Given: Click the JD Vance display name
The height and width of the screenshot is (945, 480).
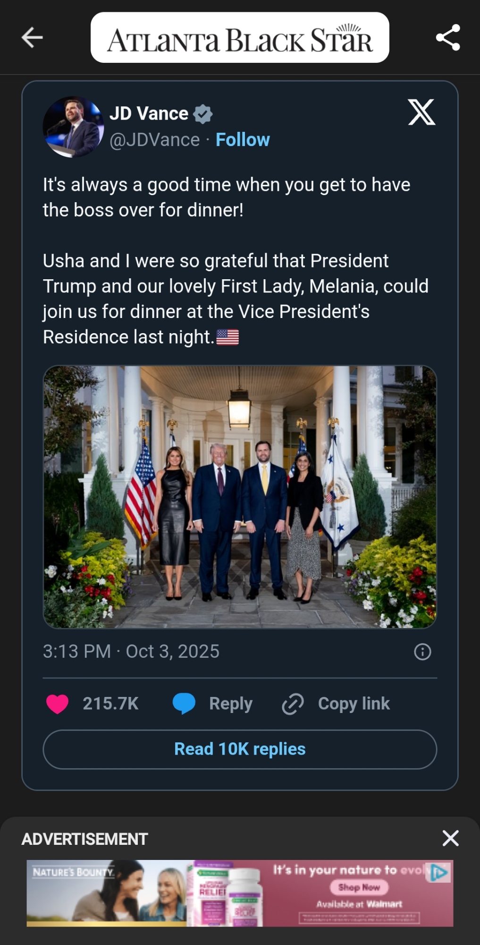Looking at the screenshot, I should 149,113.
